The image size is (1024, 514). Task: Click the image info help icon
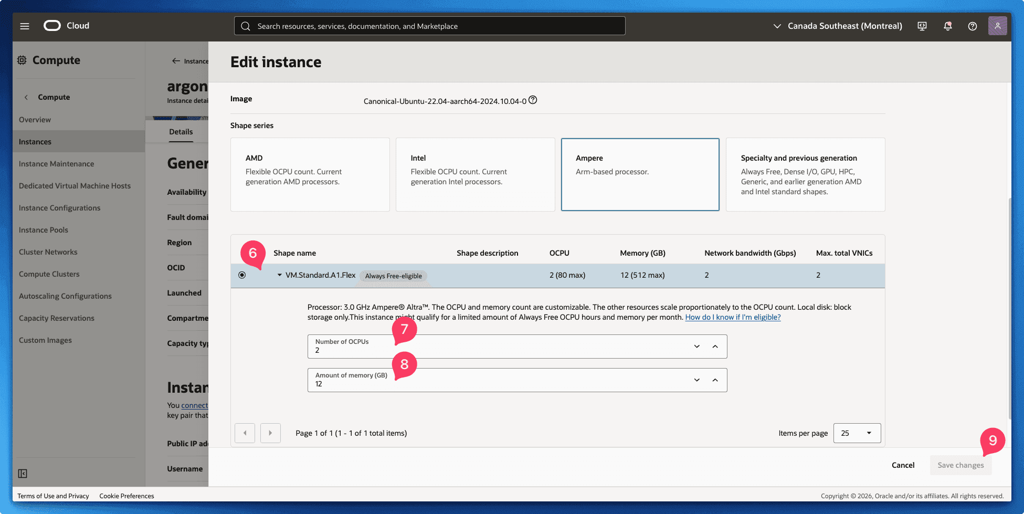(533, 100)
